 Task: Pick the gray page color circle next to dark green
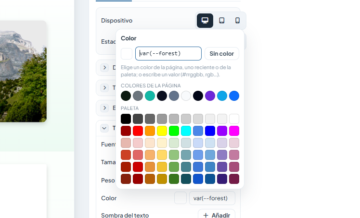(x=138, y=96)
